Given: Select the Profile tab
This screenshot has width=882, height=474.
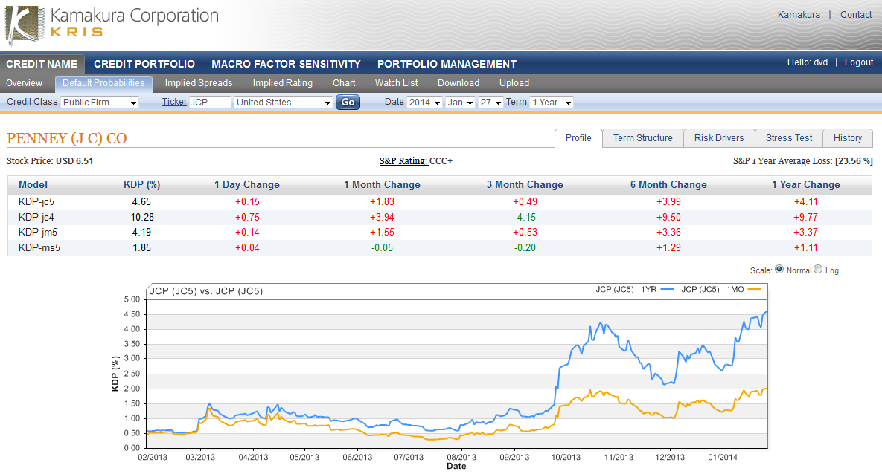Looking at the screenshot, I should (578, 138).
